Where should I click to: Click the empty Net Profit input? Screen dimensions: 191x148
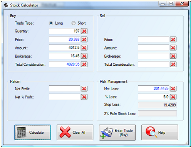[x=64, y=89]
